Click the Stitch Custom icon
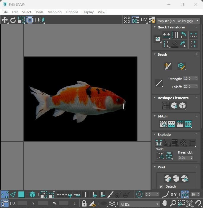203x208 pixels. click(x=188, y=124)
